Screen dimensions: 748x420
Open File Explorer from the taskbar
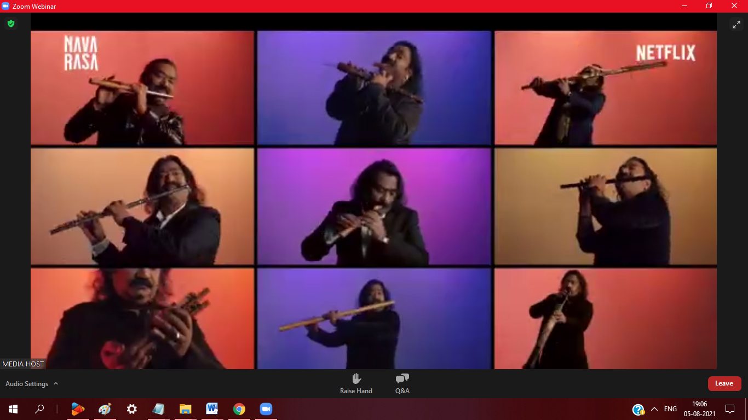point(185,409)
